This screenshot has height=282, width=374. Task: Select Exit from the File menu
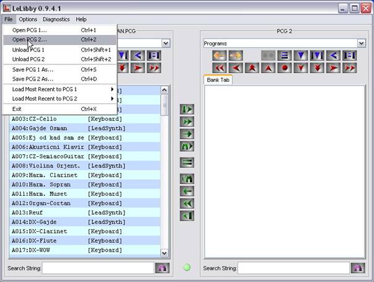point(60,109)
